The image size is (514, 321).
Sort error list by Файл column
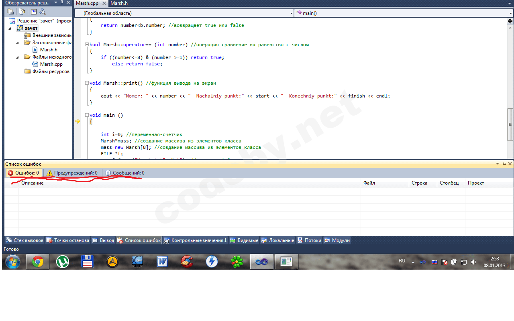point(385,183)
